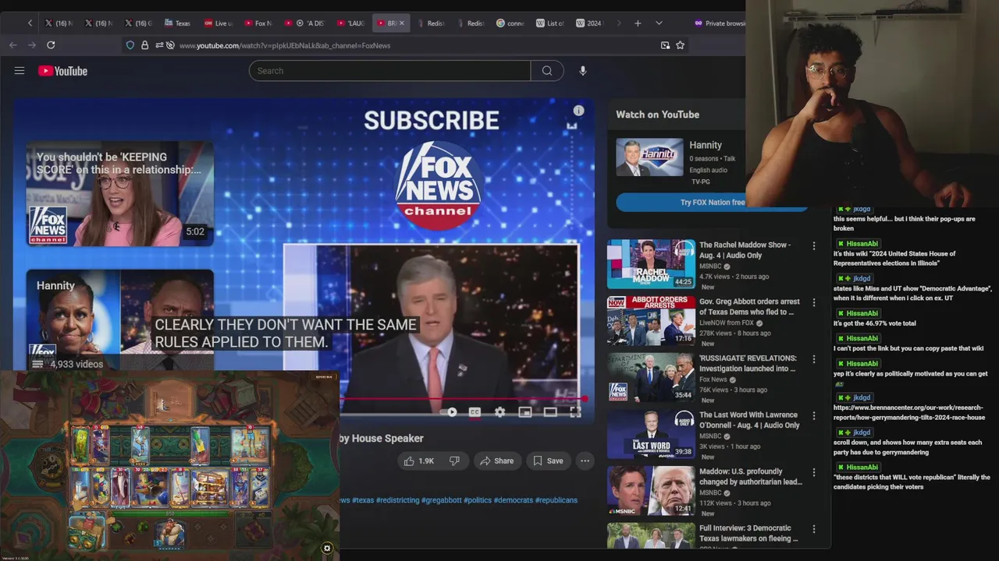Click the Fox News channel subscribe logo
Image resolution: width=999 pixels, height=561 pixels.
[438, 185]
